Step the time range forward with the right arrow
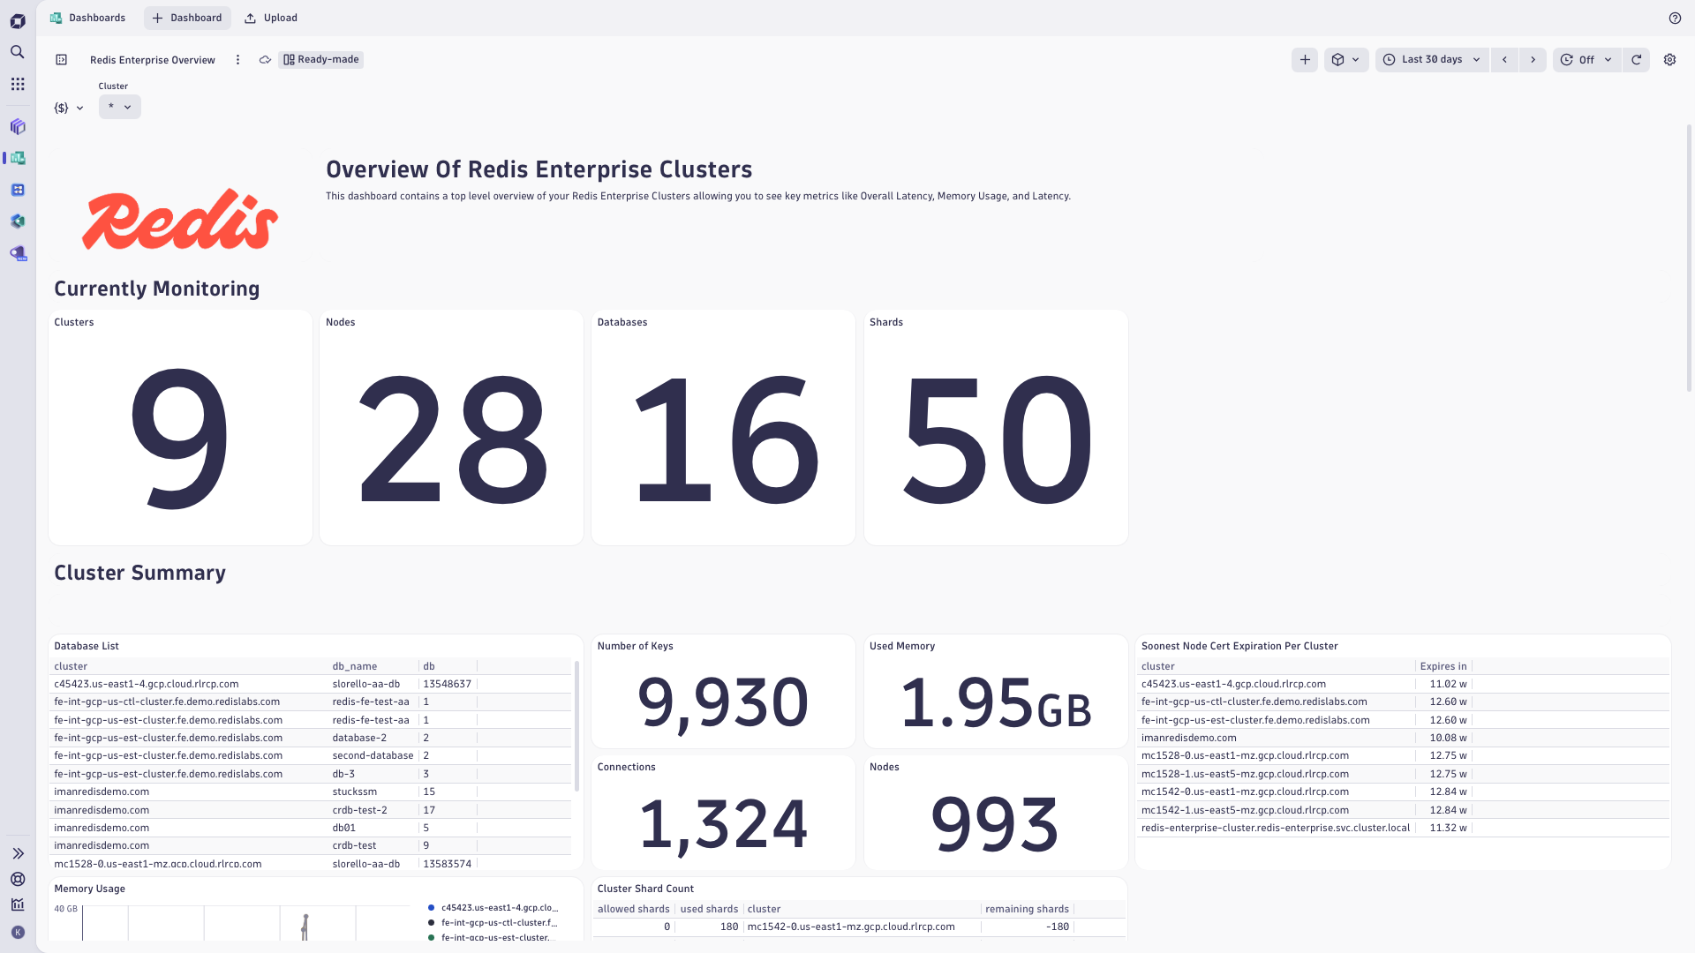The height and width of the screenshot is (953, 1695). click(1533, 60)
